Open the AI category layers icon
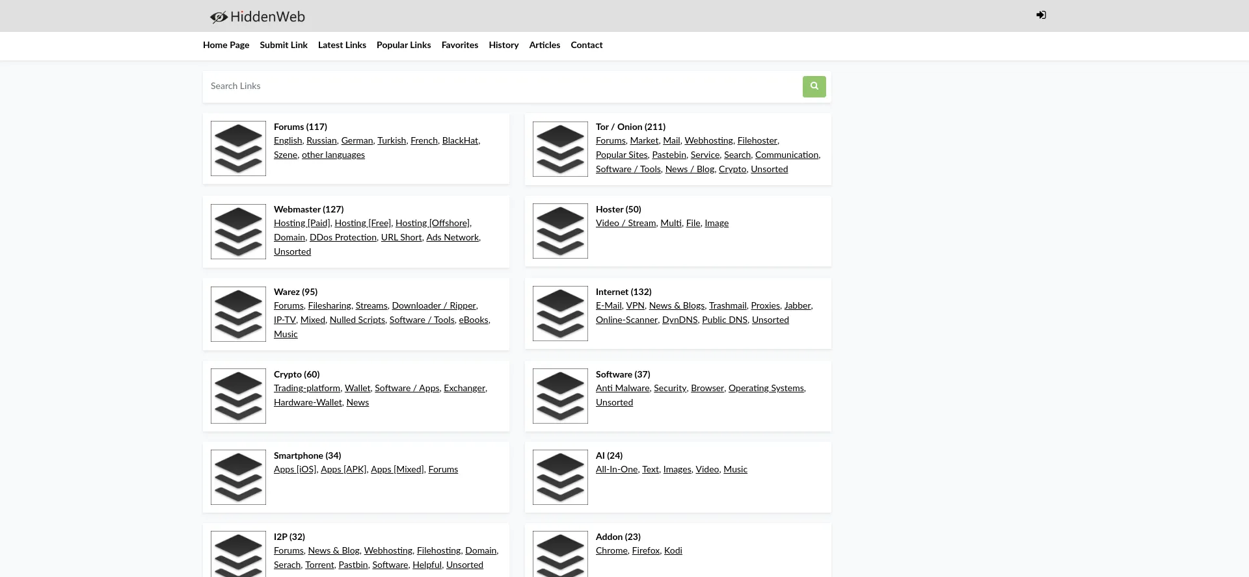Viewport: 1249px width, 577px height. [x=560, y=477]
